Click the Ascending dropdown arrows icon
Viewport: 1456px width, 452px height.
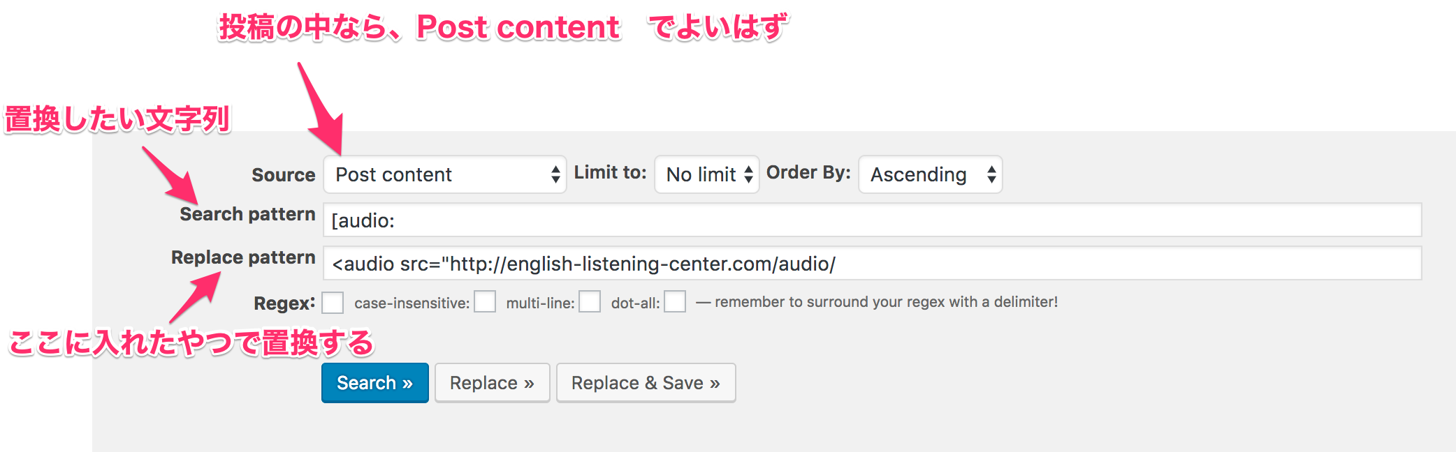[991, 174]
